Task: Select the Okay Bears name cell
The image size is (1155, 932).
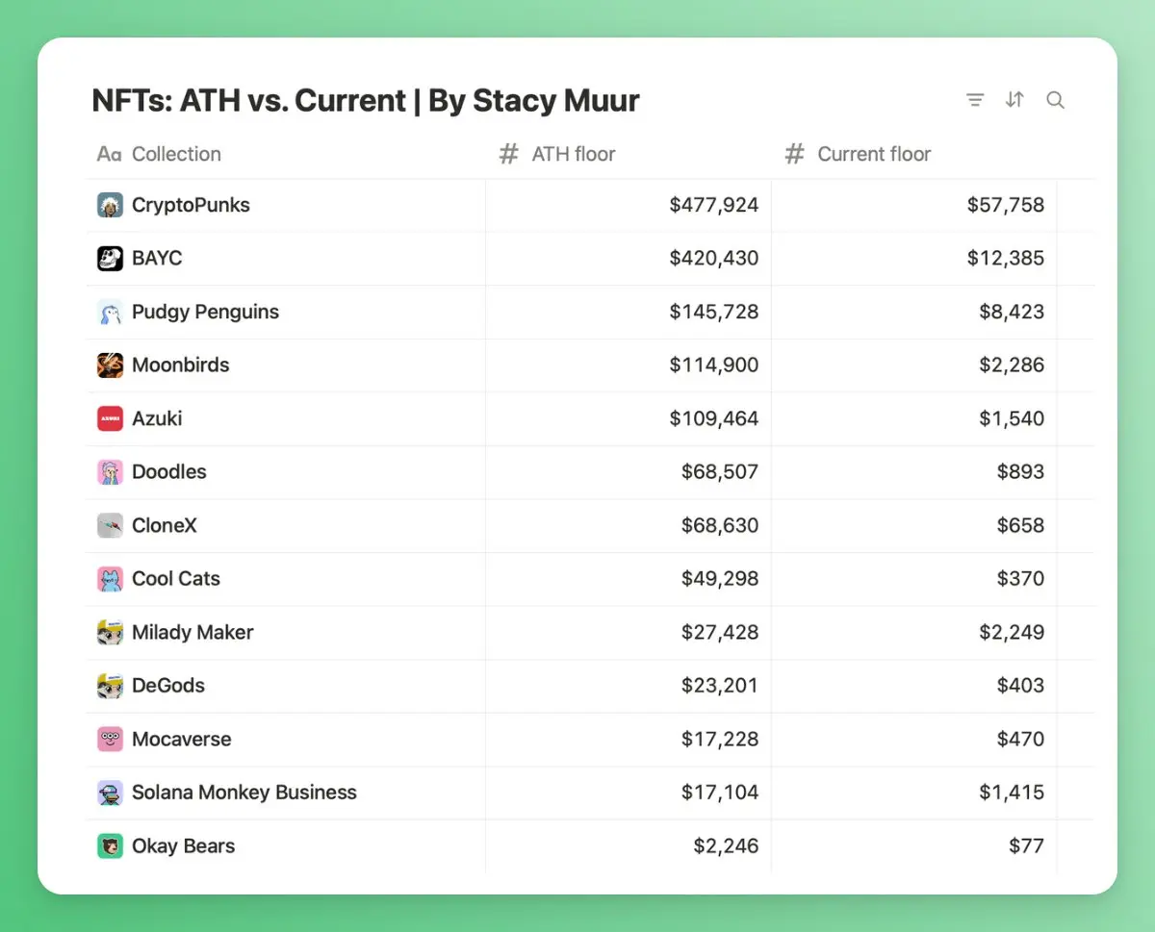Action: (x=286, y=846)
